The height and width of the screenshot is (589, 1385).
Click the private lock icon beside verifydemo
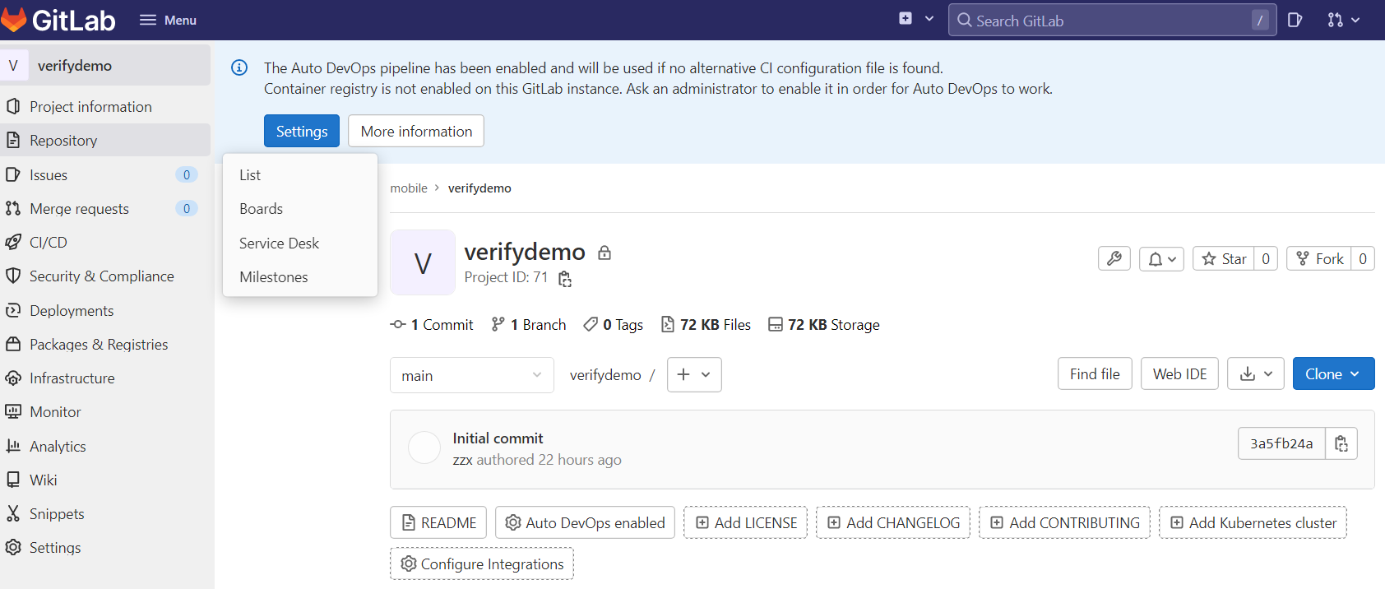point(604,253)
